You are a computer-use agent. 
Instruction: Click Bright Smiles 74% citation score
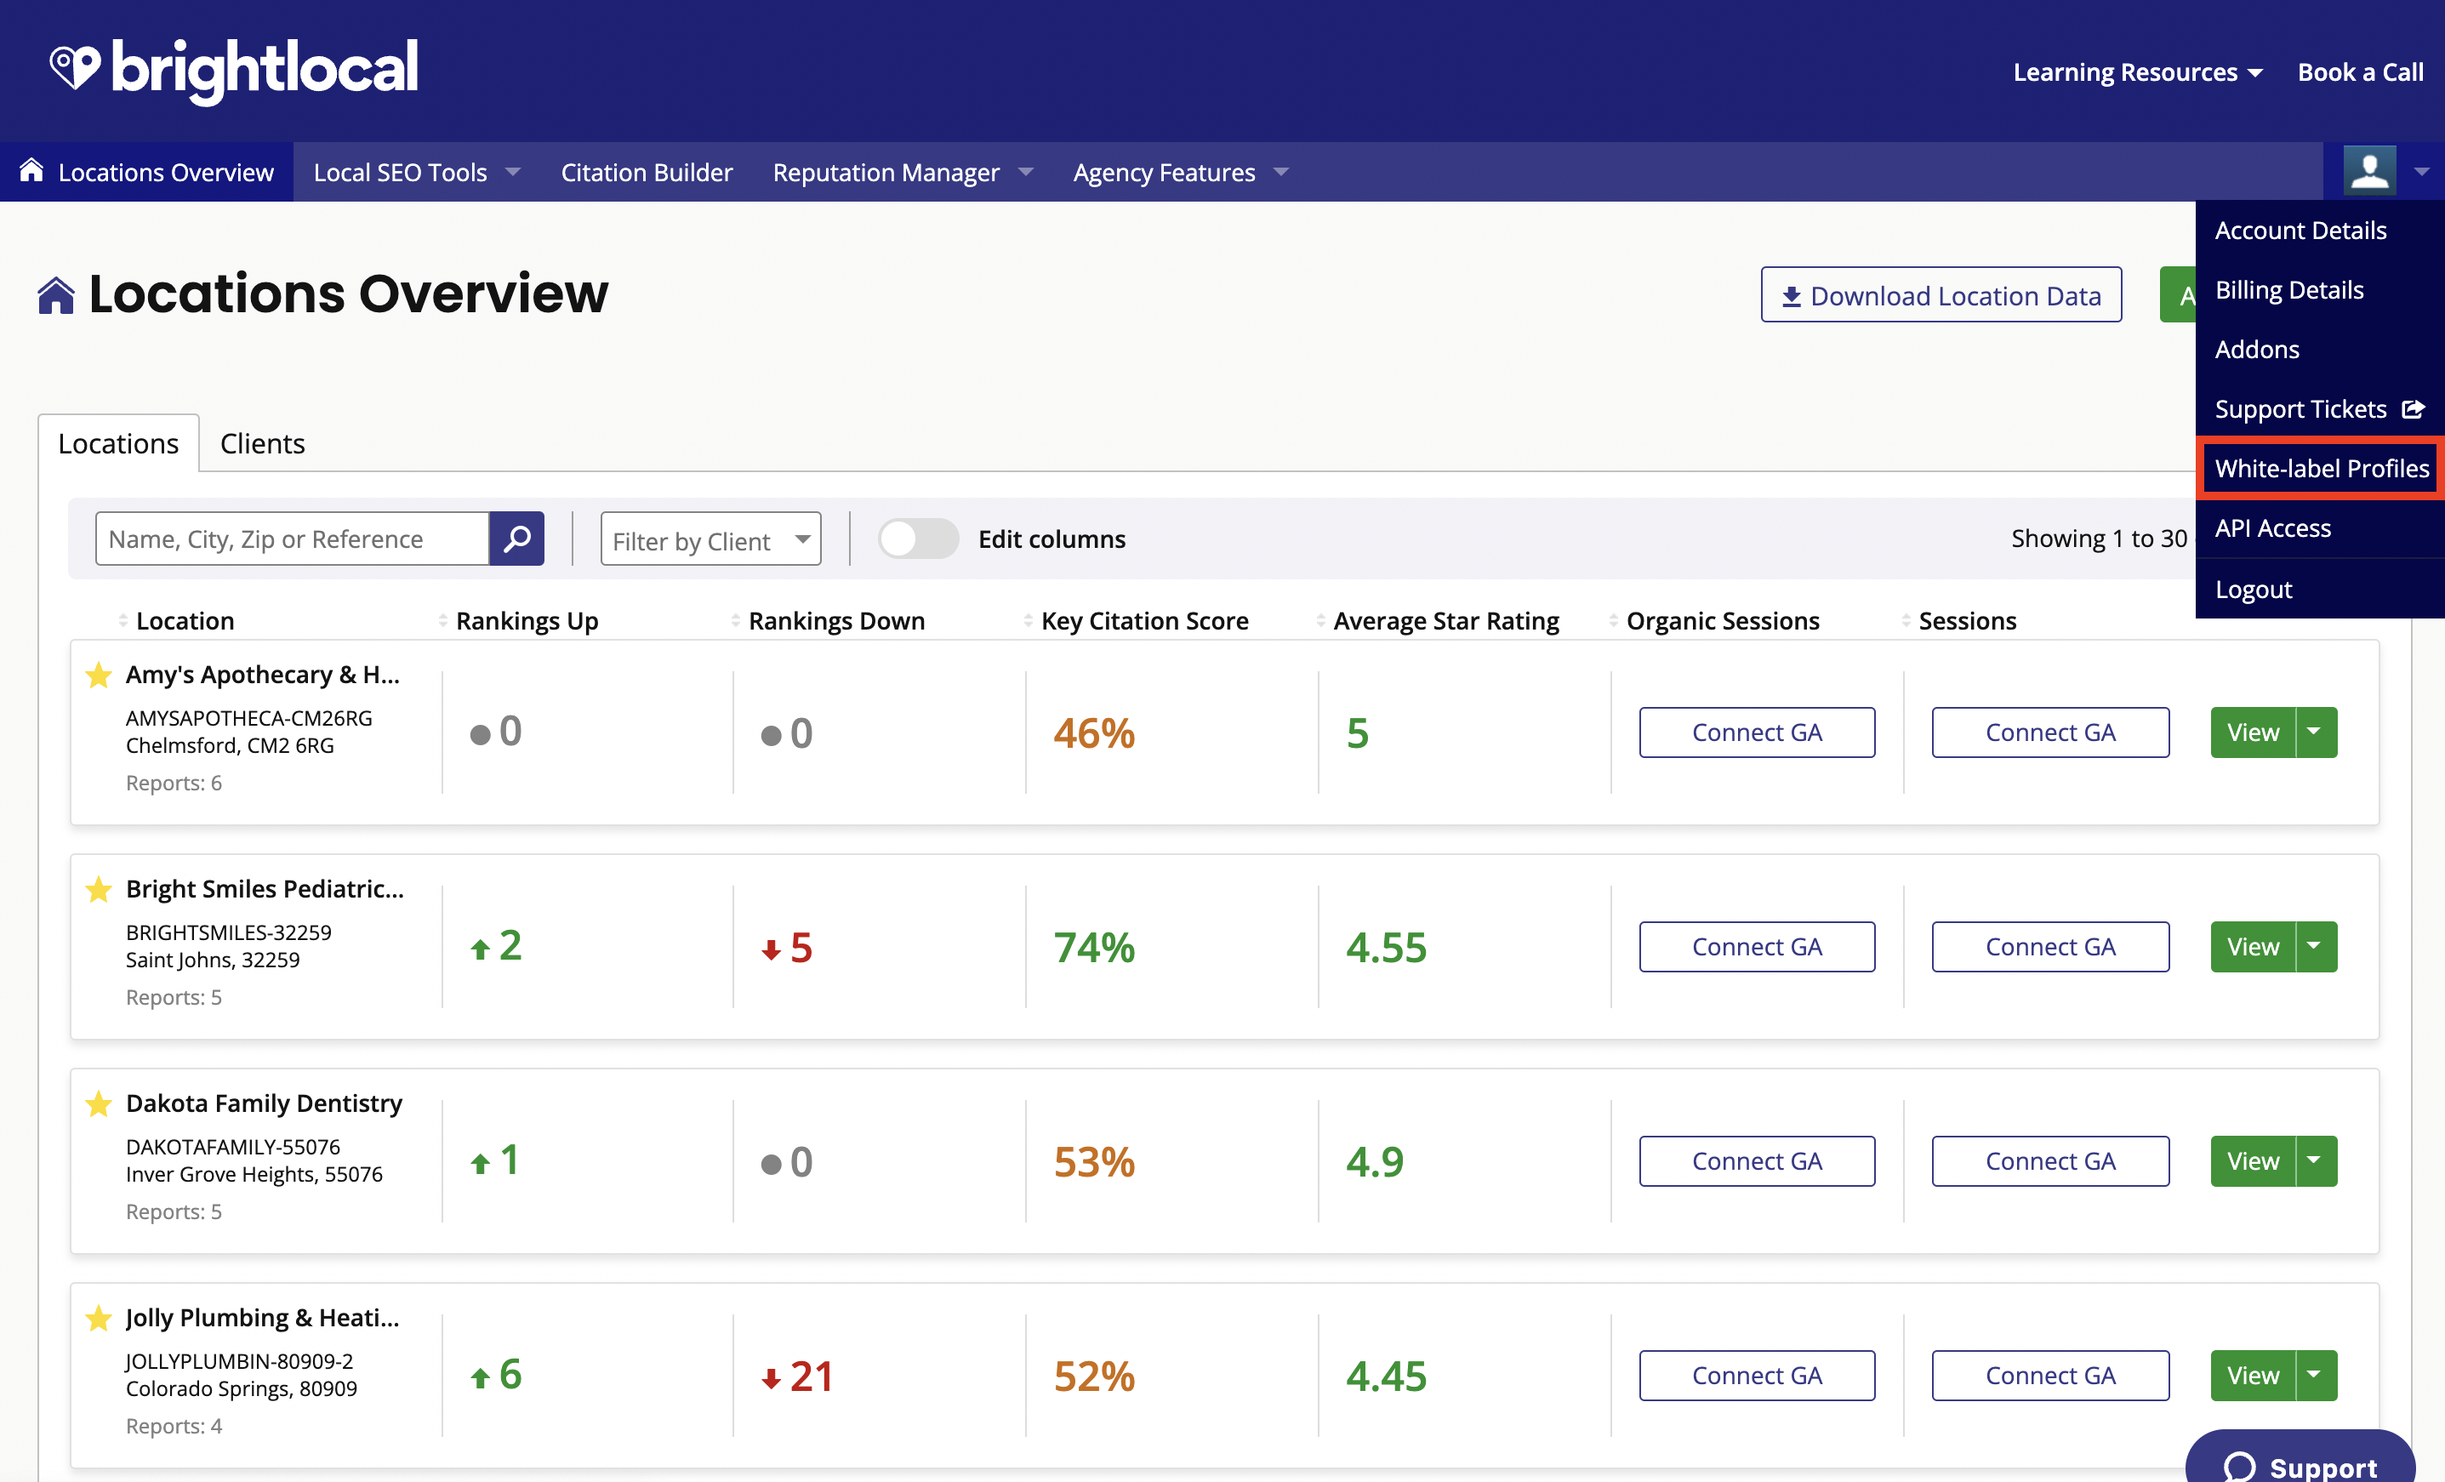tap(1093, 948)
